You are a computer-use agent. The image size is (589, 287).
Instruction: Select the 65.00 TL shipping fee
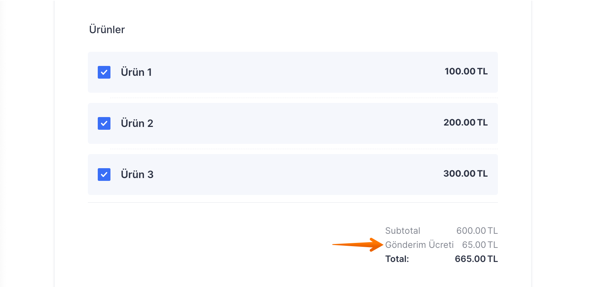[480, 245]
